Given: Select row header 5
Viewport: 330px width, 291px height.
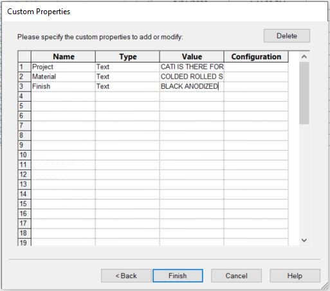Looking at the screenshot, I should (24, 106).
